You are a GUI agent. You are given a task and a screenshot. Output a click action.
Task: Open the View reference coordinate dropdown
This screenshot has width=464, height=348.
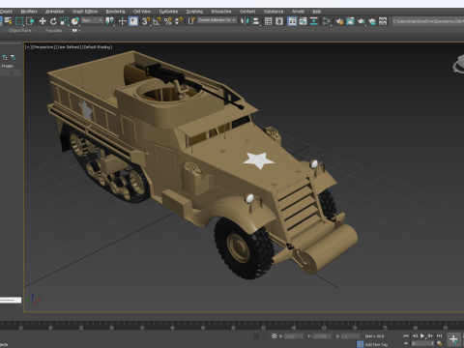click(92, 20)
